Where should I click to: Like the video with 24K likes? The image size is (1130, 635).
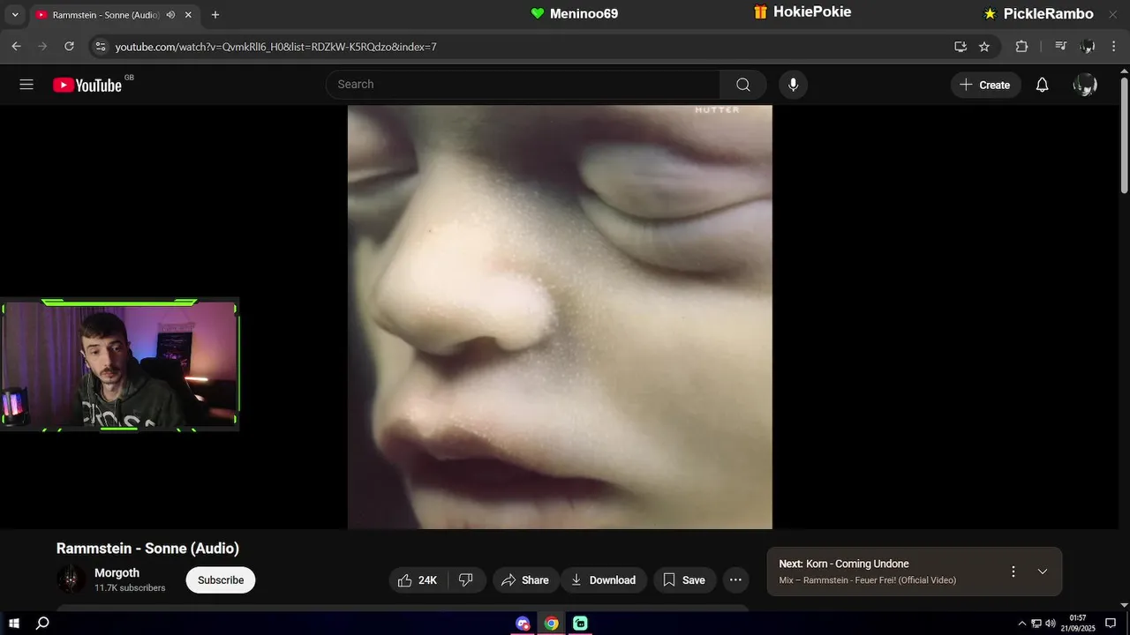[x=418, y=579]
